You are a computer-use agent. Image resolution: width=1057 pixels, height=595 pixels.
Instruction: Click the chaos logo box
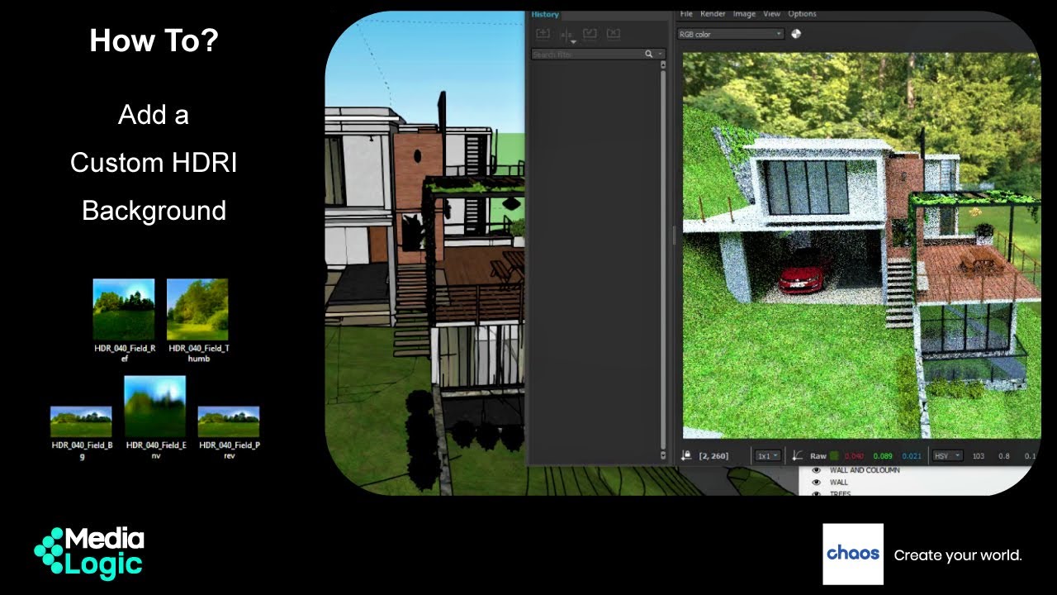pos(853,554)
